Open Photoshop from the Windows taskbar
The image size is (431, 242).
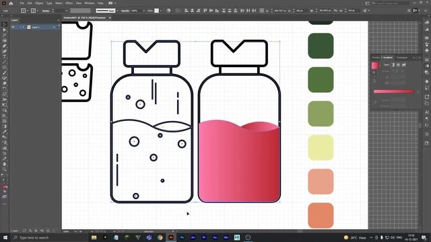182,237
